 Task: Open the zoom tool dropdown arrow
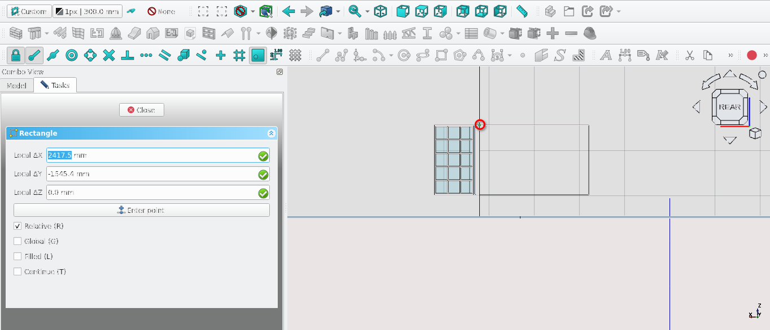point(368,11)
